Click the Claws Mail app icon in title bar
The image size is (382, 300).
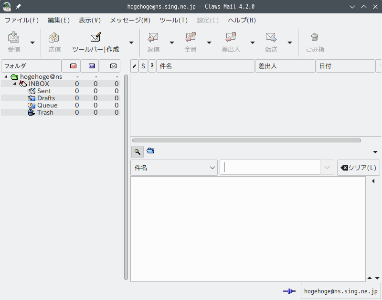pos(7,7)
